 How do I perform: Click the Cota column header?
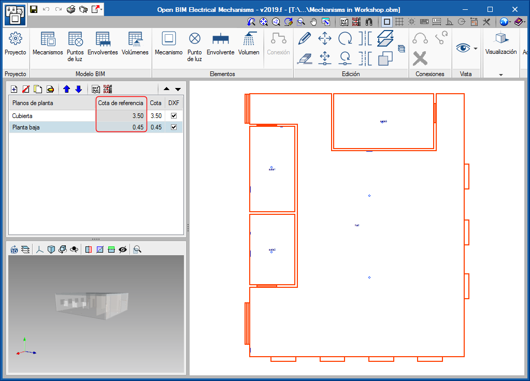pos(155,103)
